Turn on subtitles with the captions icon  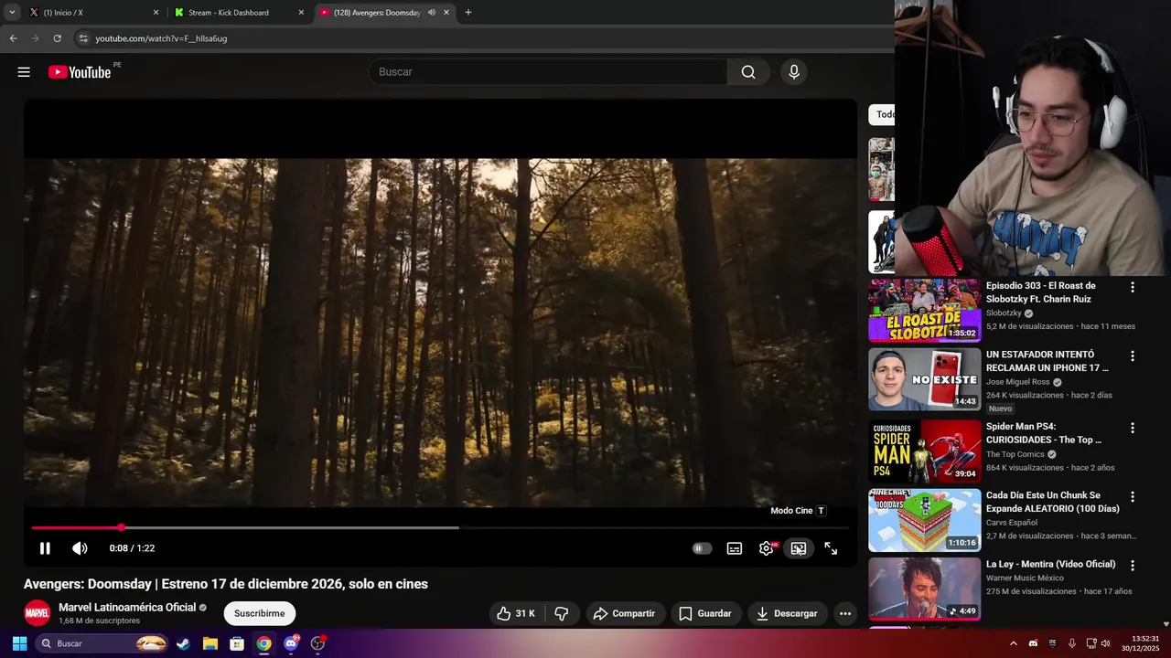[x=735, y=548]
